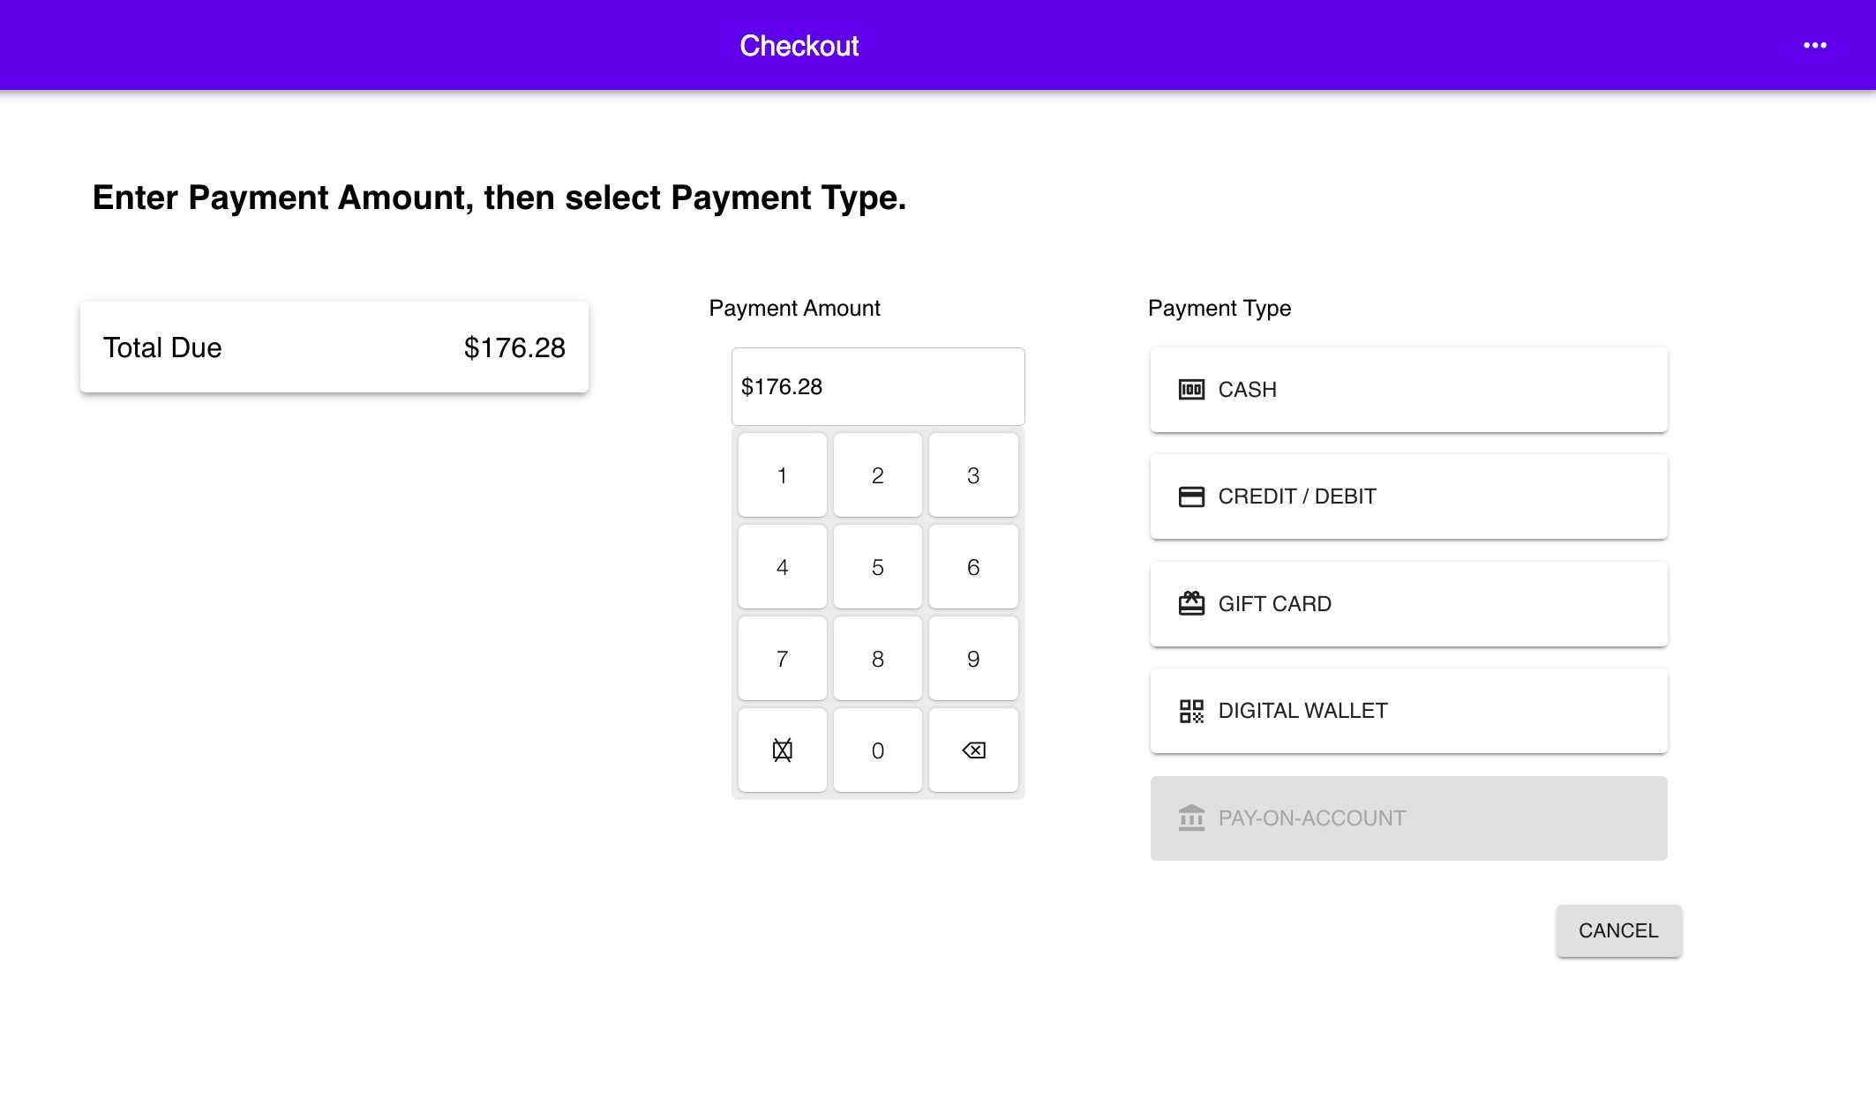Tap keypad digit 7
The height and width of the screenshot is (1120, 1876).
coord(782,659)
